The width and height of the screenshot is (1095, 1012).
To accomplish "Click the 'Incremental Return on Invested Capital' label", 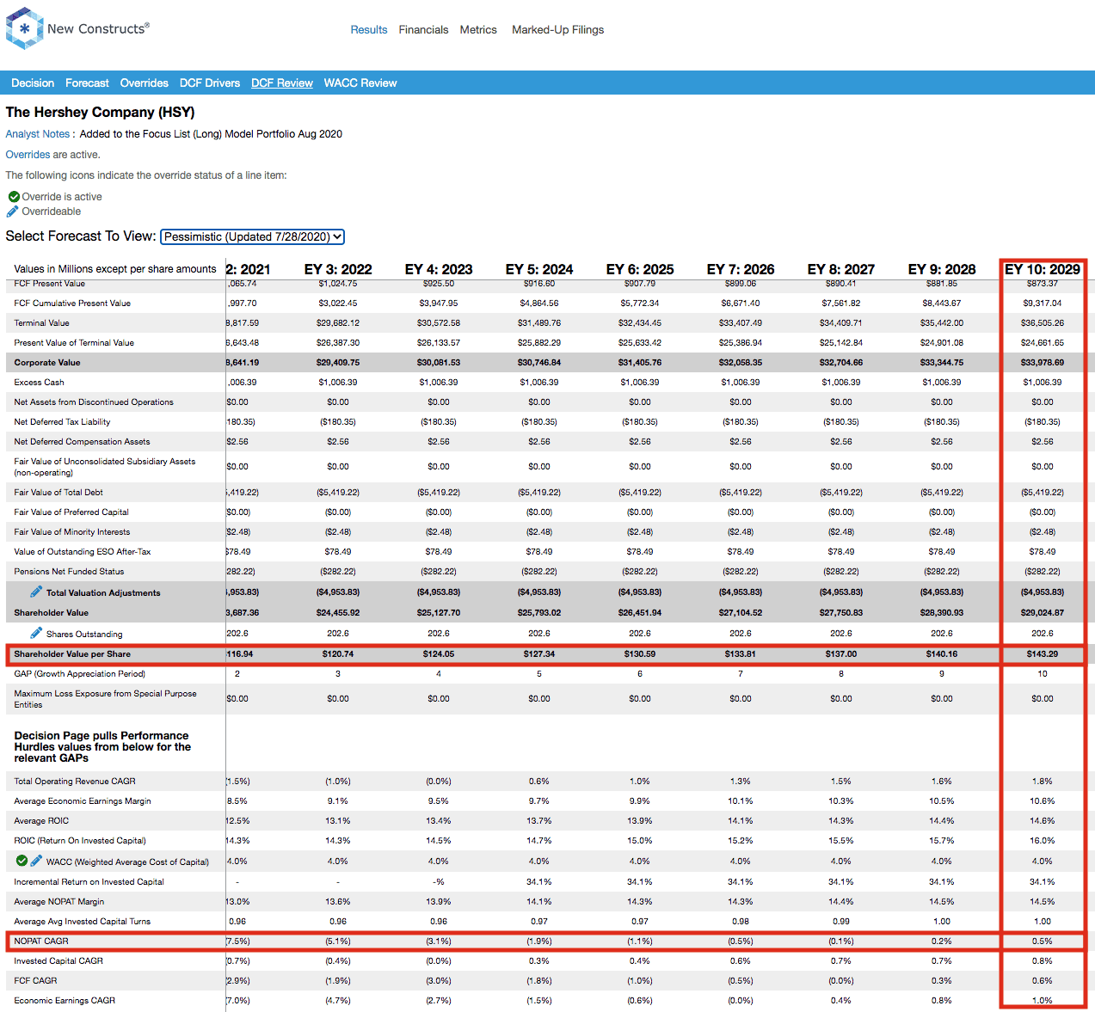I will [89, 882].
